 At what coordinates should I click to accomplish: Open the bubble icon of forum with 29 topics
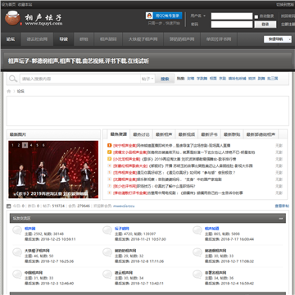(x=107, y=252)
